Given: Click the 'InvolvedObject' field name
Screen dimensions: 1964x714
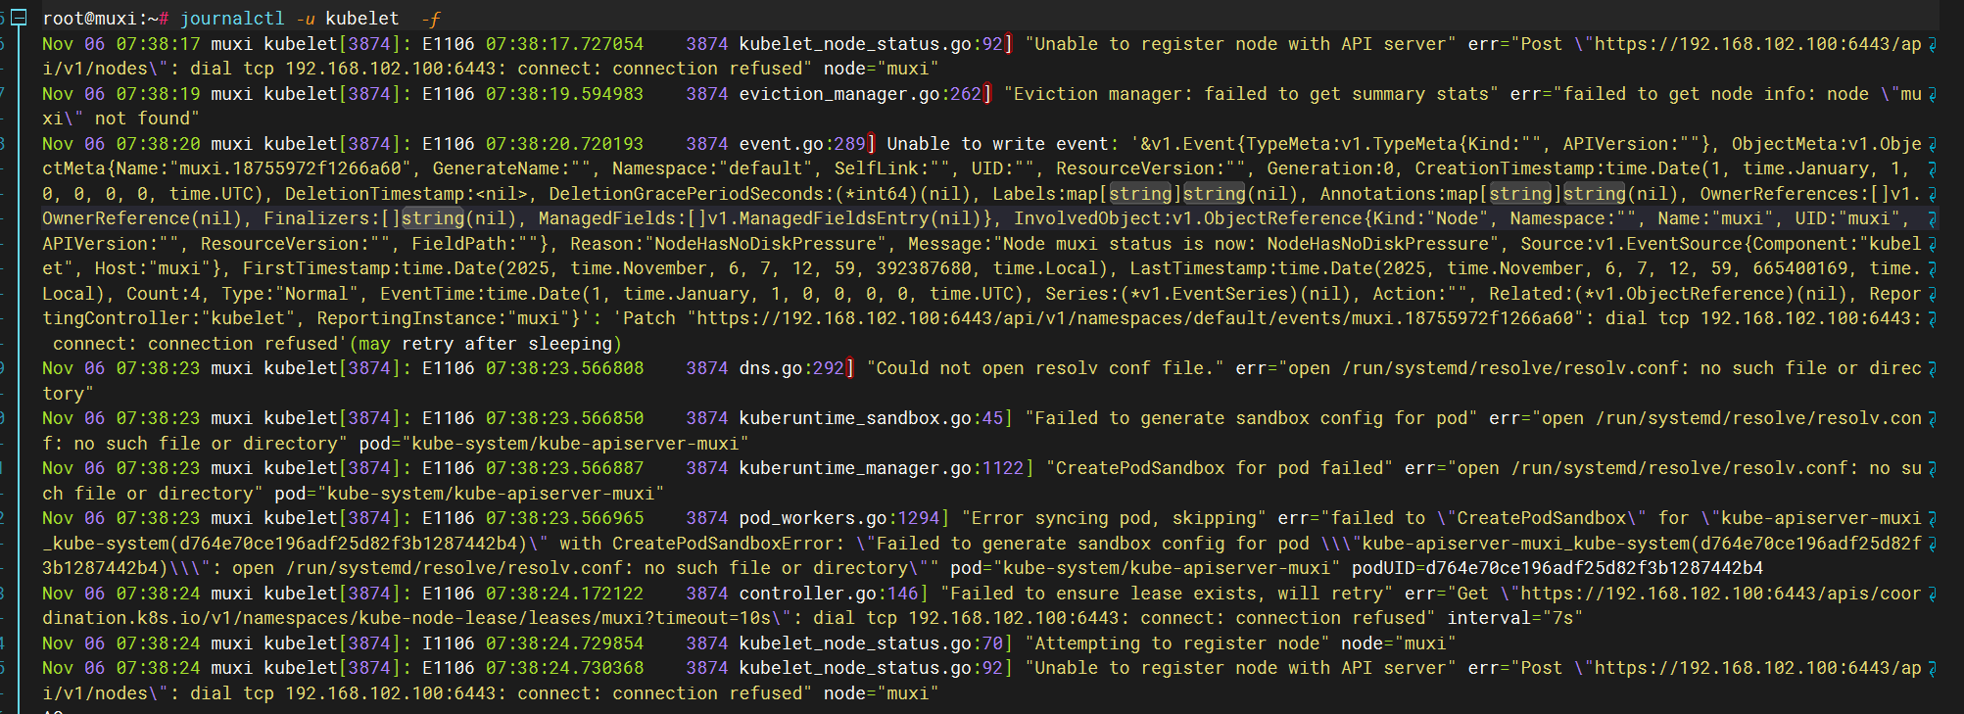Looking at the screenshot, I should point(1087,218).
